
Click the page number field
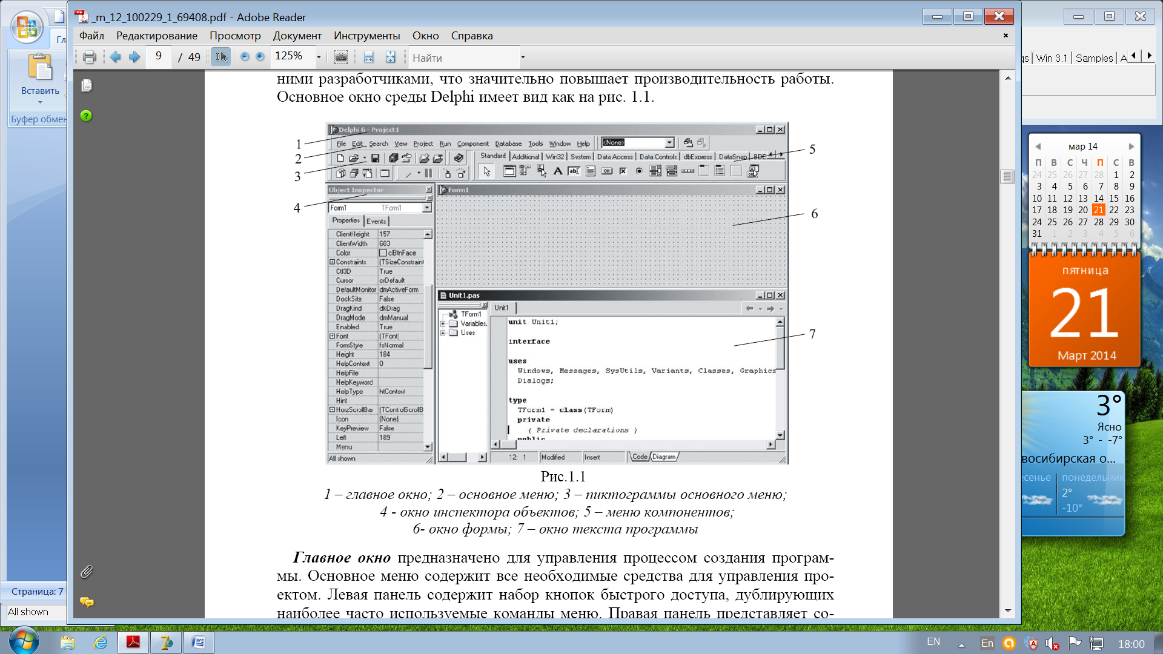159,57
